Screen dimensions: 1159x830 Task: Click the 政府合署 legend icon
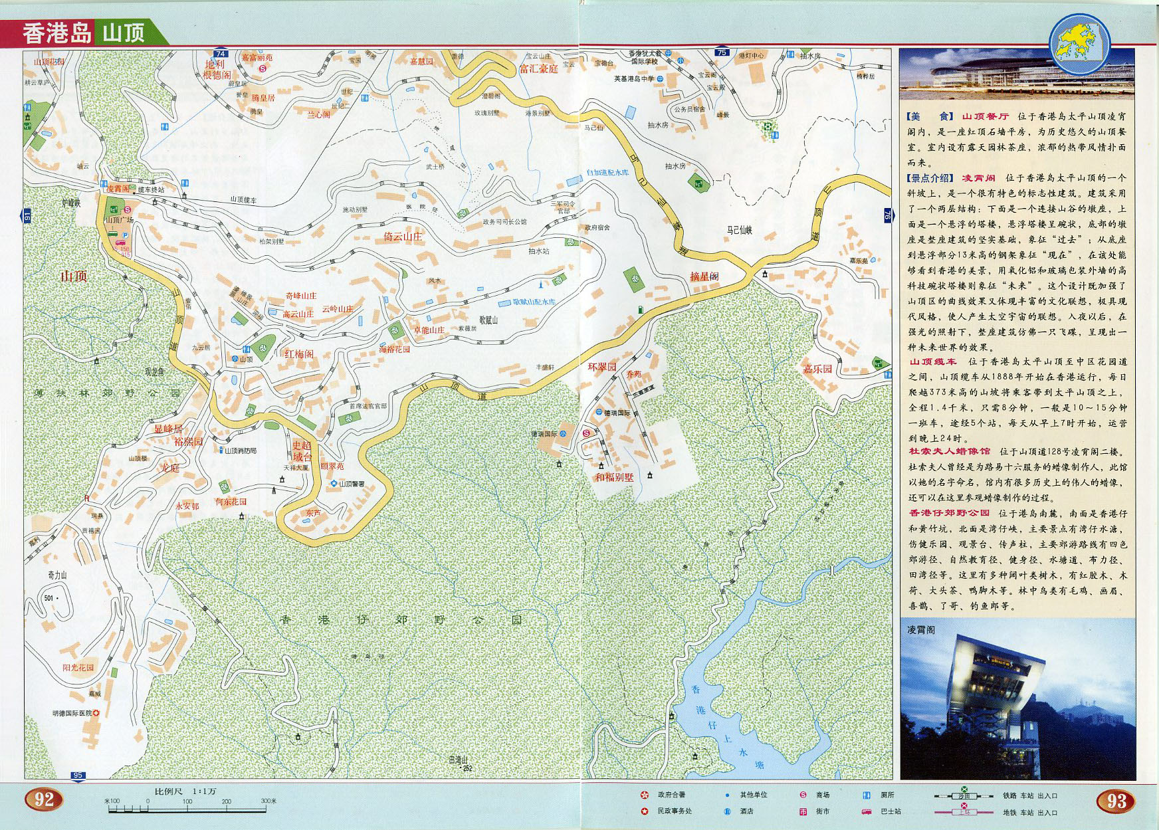[644, 795]
